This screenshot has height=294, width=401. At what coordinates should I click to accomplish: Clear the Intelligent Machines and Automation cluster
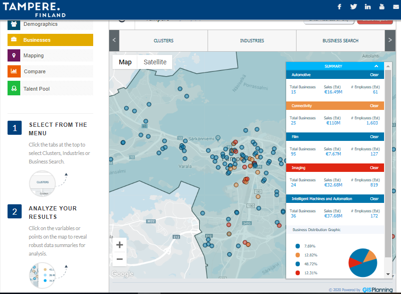coord(374,199)
